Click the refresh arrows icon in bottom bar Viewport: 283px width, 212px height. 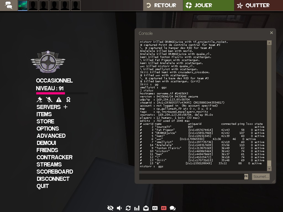tap(128, 208)
